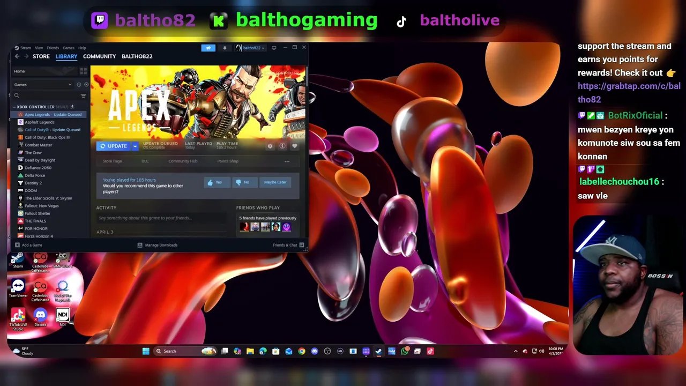This screenshot has width=686, height=386.
Task: Open the Windows Start button
Action: tap(146, 351)
